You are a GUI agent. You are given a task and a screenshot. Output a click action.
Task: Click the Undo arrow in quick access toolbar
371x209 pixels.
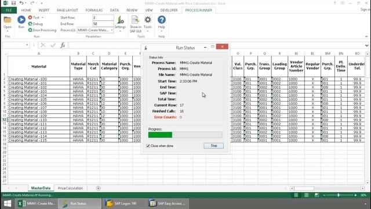click(21, 3)
